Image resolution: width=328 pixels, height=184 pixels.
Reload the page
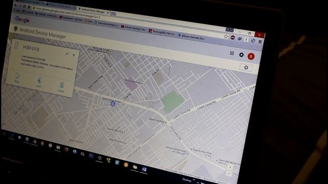click(25, 6)
